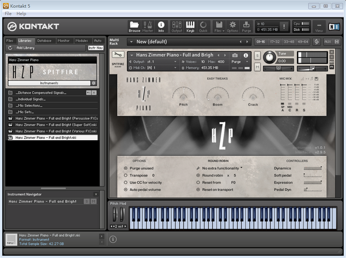
Task: Toggle Round robin x 5 option
Action: [x=198, y=175]
